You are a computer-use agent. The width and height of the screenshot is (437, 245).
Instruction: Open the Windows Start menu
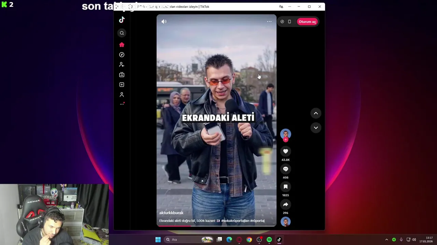click(158, 240)
